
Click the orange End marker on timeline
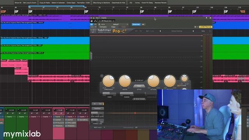tap(242, 11)
